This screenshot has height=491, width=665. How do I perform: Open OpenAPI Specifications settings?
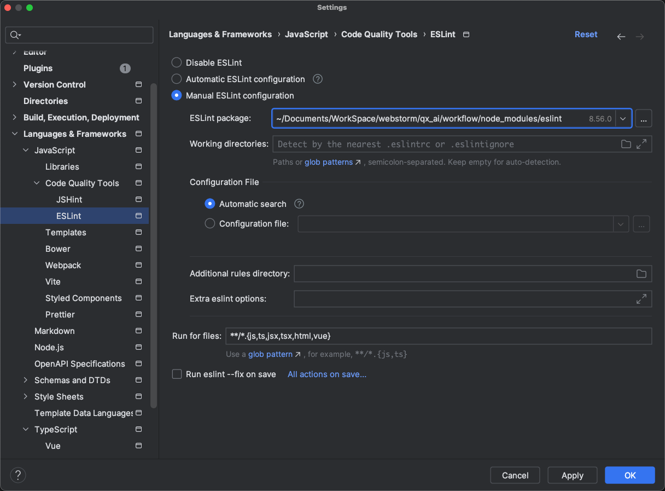click(80, 363)
